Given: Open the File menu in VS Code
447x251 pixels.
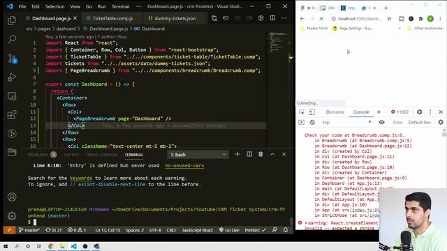Looking at the screenshot, I should pos(22,6).
